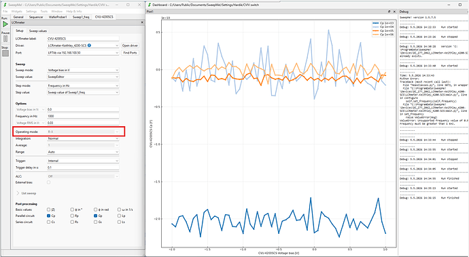469x257 pixels.
Task: Select the CVU-4200SCS tab
Action: (x=104, y=17)
